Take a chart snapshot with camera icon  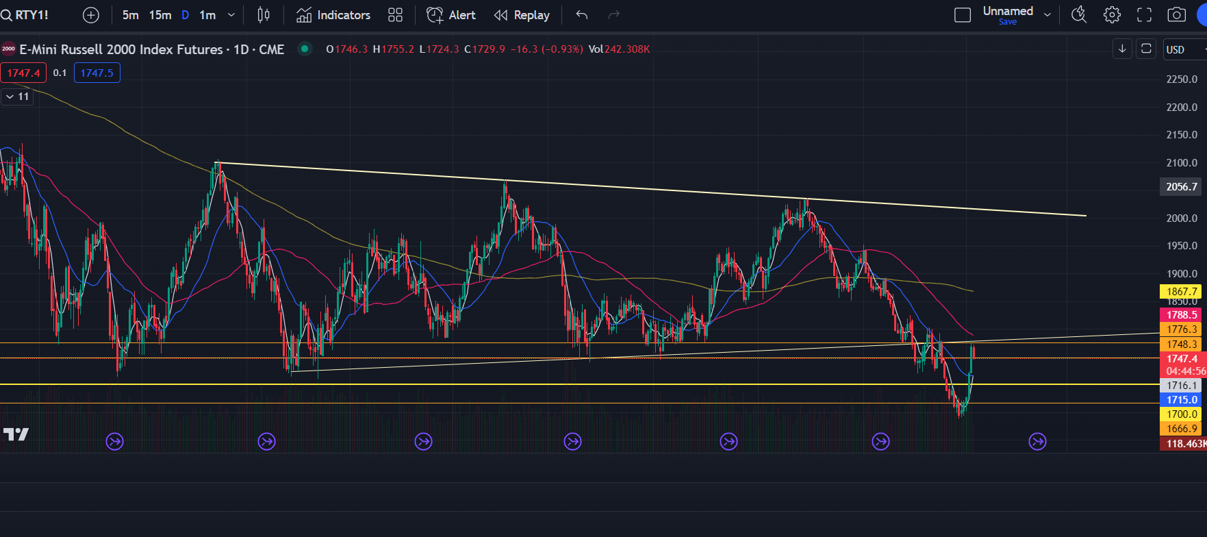(x=1177, y=15)
